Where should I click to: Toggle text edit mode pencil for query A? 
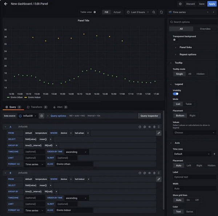point(158,133)
